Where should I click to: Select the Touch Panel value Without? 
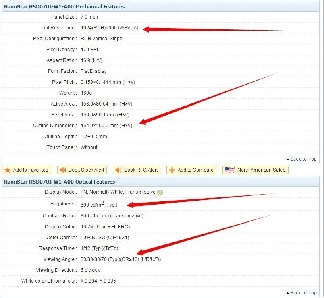(89, 147)
